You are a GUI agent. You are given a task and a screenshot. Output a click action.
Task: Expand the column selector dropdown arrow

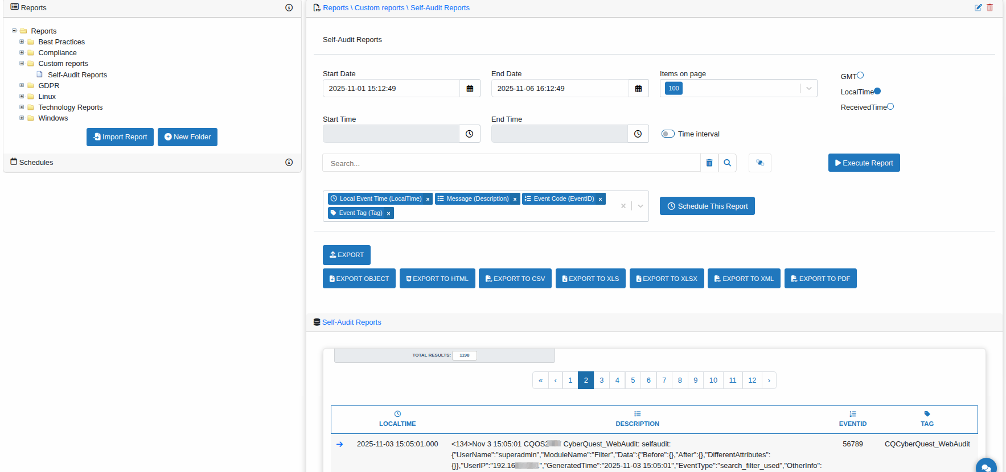point(640,206)
